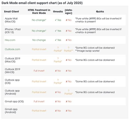
Task: Click the red X No under data-ogsc for Apple Mail
Action: coord(69,20)
